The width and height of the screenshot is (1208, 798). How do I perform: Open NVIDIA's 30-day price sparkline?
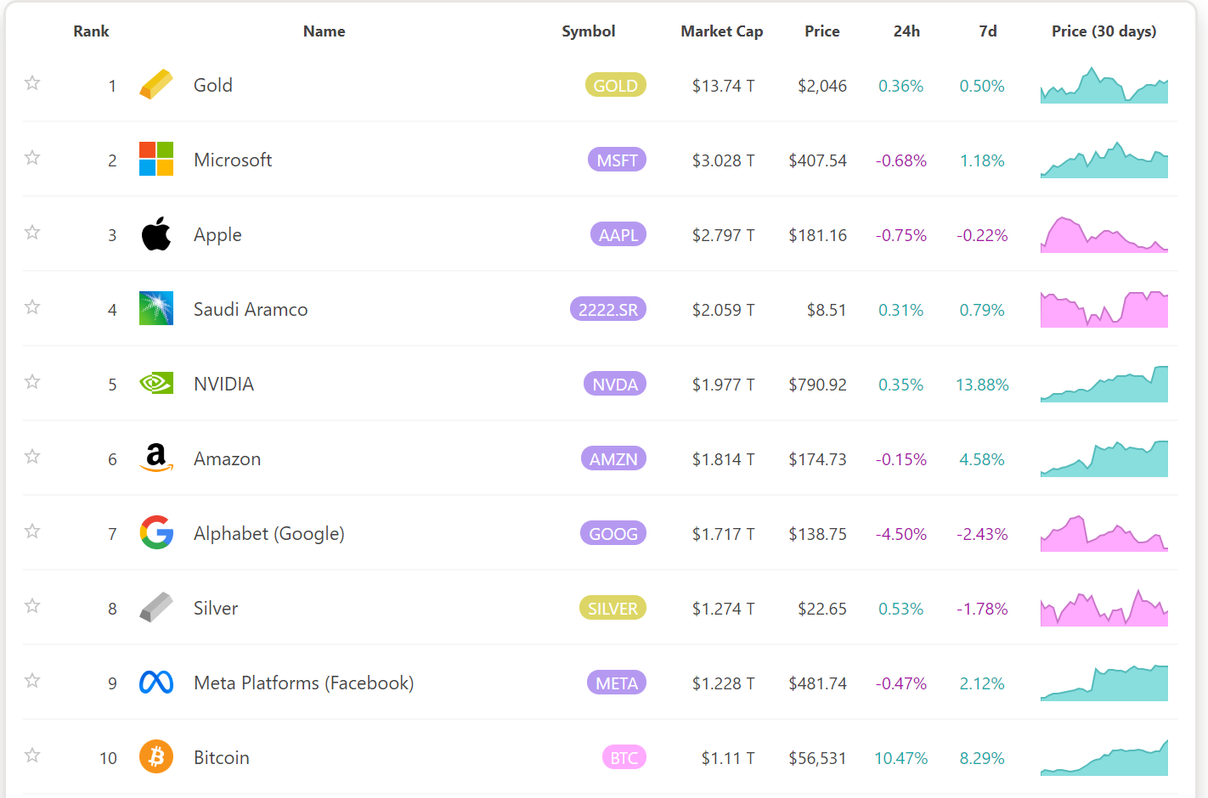1104,384
